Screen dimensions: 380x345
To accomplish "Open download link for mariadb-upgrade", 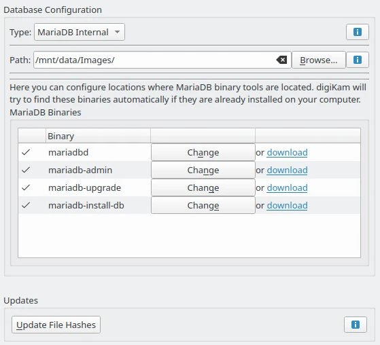I will click(287, 188).
